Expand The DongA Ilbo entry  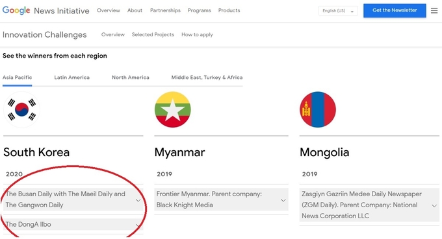click(x=73, y=224)
